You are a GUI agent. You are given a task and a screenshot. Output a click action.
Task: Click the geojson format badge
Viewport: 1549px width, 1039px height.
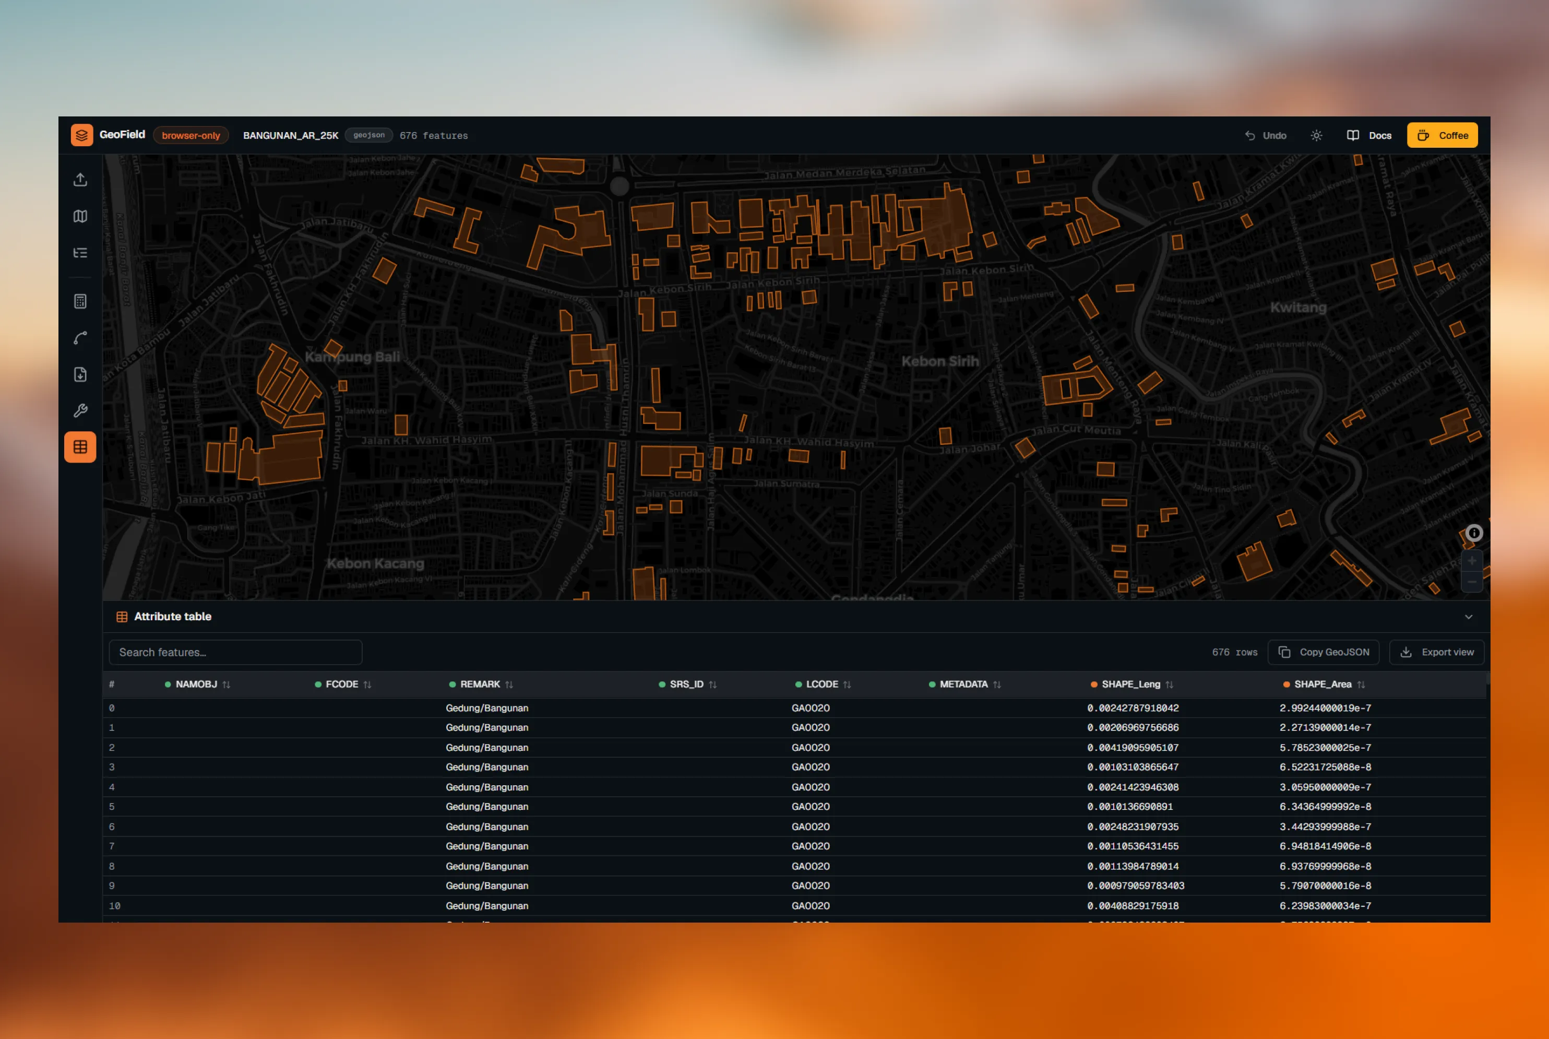(369, 135)
